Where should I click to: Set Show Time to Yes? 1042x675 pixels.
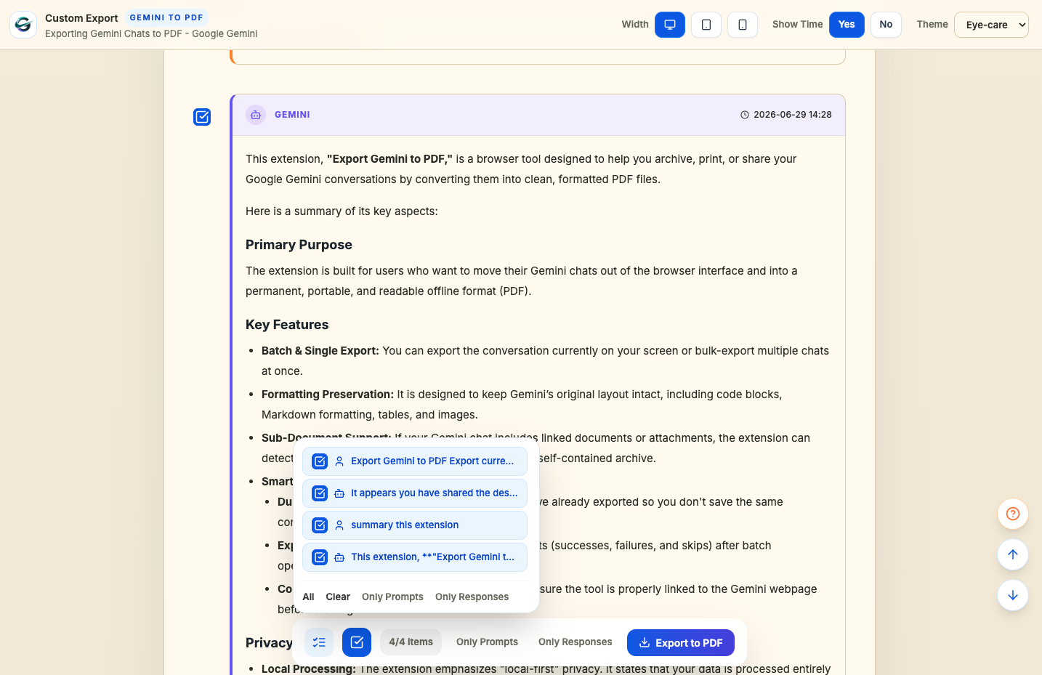click(x=847, y=25)
